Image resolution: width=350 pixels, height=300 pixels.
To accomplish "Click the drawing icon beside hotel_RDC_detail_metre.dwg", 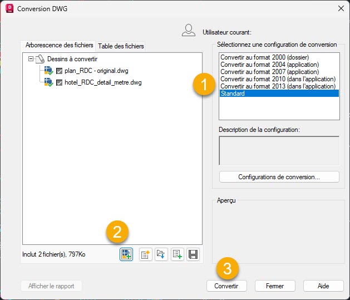I will click(50, 82).
